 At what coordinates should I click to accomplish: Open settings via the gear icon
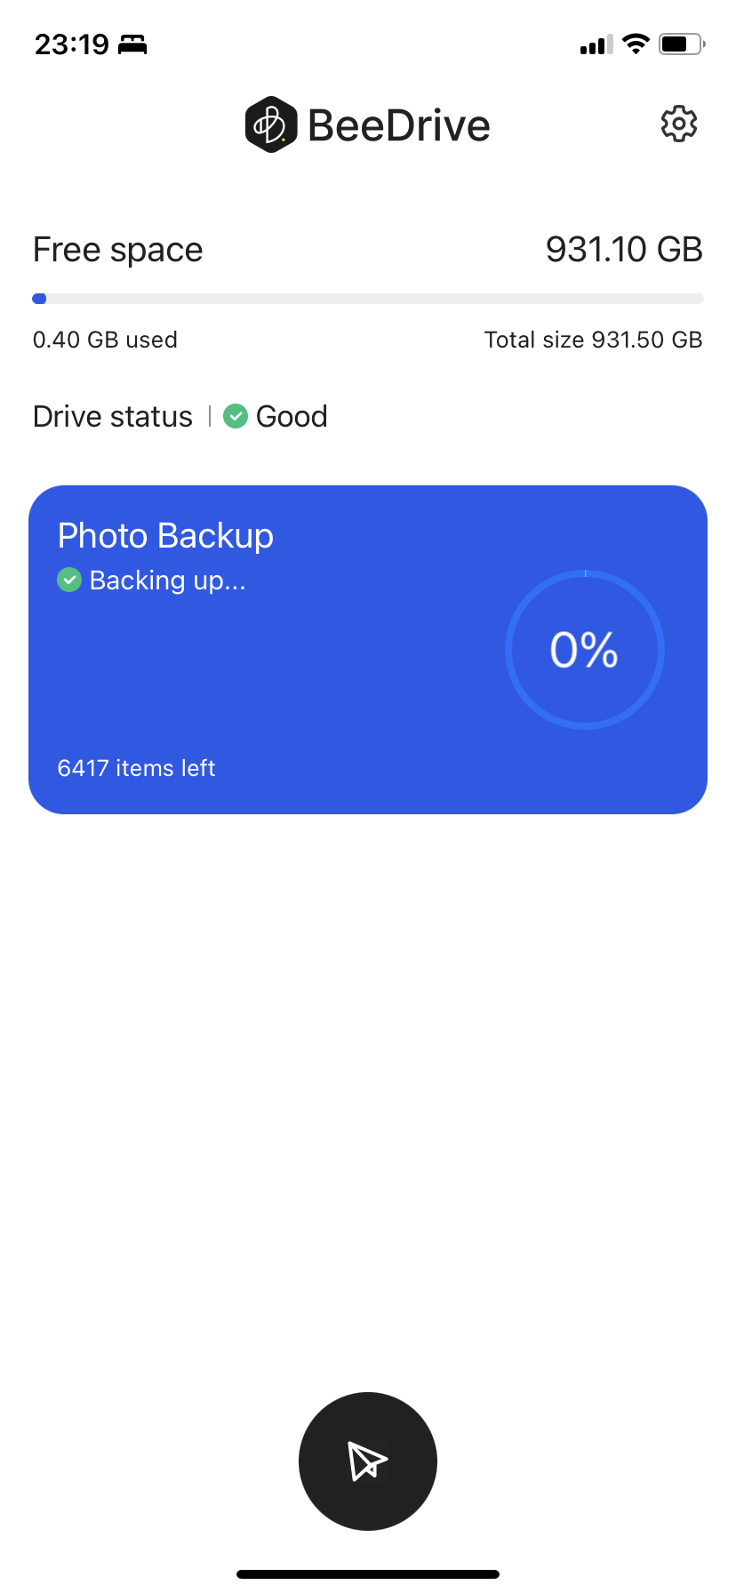click(679, 124)
